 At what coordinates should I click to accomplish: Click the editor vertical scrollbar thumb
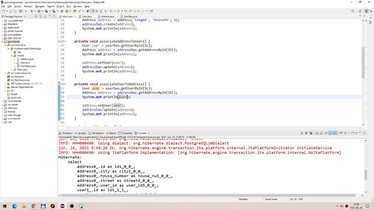click(363, 62)
